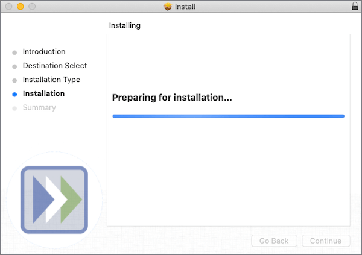The width and height of the screenshot is (362, 255).
Task: Click the faded bullet beside Summary
Action: (x=14, y=109)
